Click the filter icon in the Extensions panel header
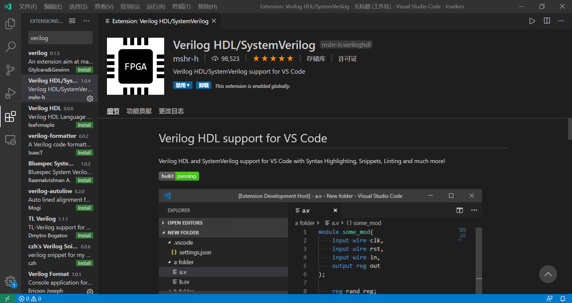The image size is (572, 303). (x=72, y=21)
